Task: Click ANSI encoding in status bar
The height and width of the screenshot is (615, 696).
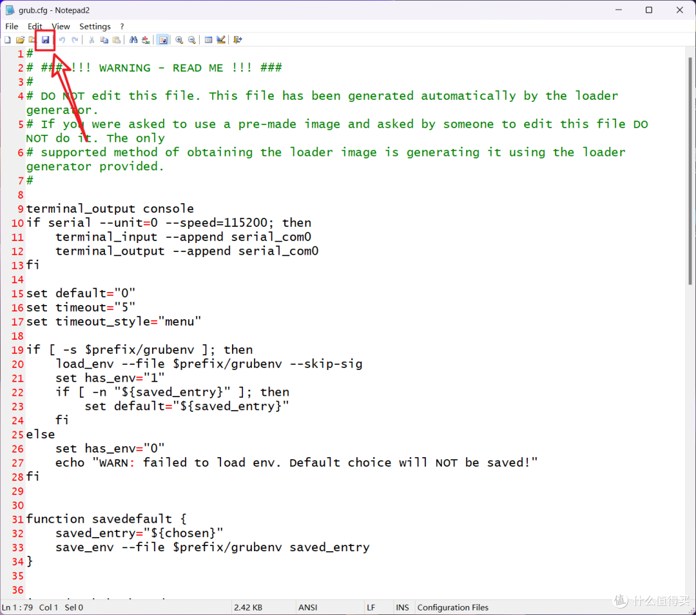Action: (307, 607)
